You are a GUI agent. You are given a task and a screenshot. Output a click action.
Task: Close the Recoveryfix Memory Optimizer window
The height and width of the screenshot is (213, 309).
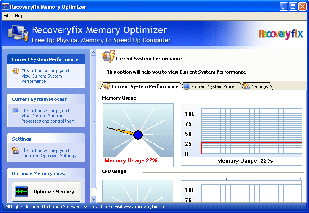pos(302,7)
